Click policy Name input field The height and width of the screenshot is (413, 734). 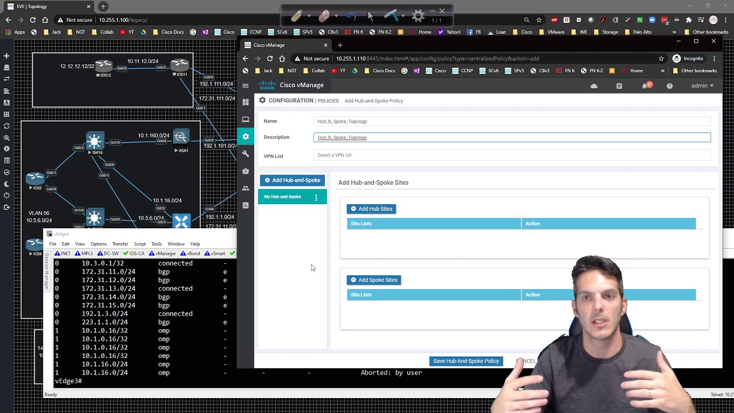tap(513, 122)
